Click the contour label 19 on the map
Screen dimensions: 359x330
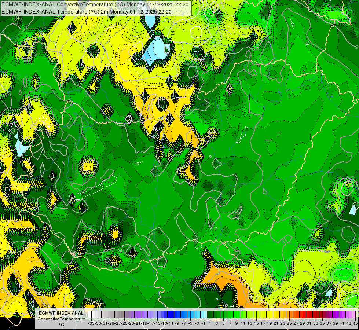tap(117, 55)
